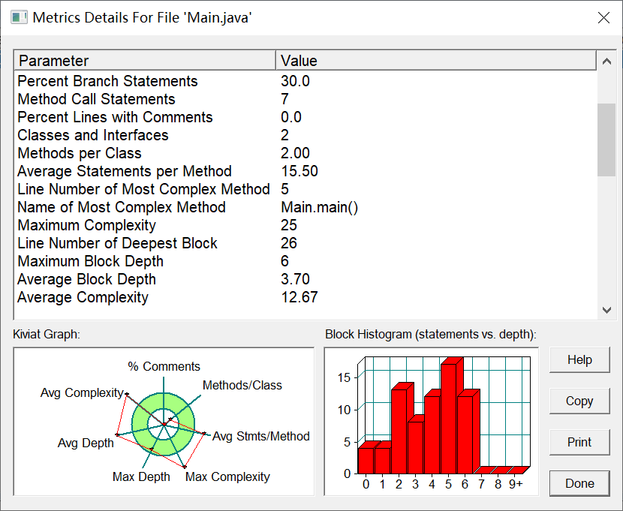The width and height of the screenshot is (623, 511).
Task: Click the 'Max Depth' Kiviat label
Action: [x=141, y=476]
